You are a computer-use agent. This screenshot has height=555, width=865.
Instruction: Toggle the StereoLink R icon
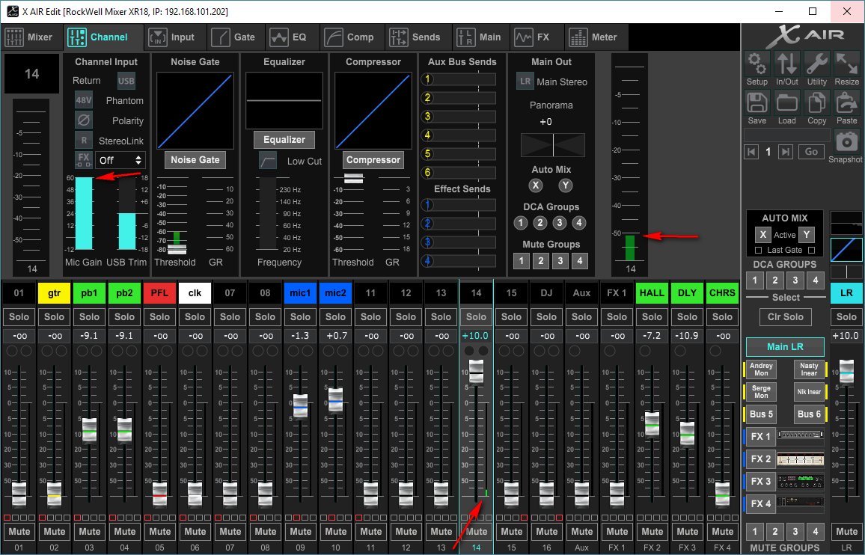(x=84, y=140)
